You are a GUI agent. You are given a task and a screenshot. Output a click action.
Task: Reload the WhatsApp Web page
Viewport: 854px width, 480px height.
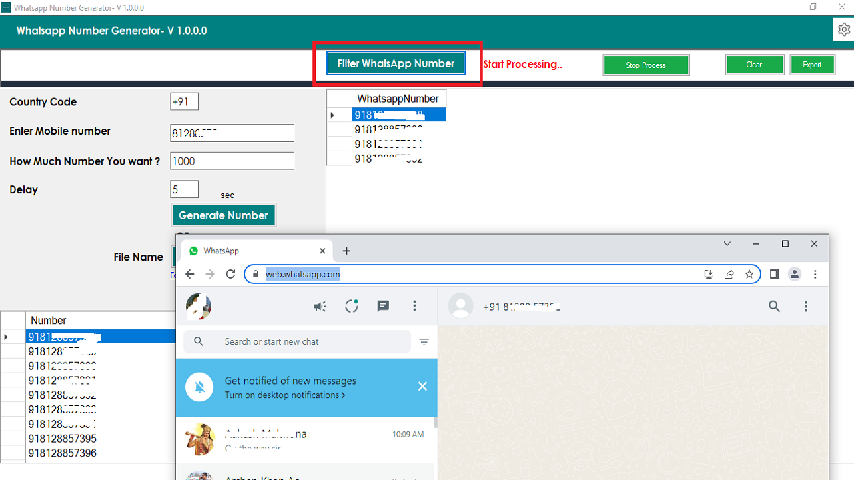click(x=230, y=274)
